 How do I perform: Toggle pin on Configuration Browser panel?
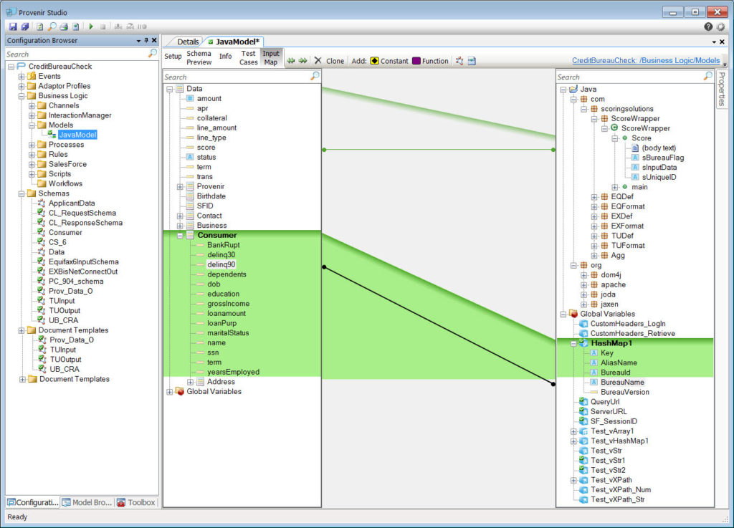146,41
